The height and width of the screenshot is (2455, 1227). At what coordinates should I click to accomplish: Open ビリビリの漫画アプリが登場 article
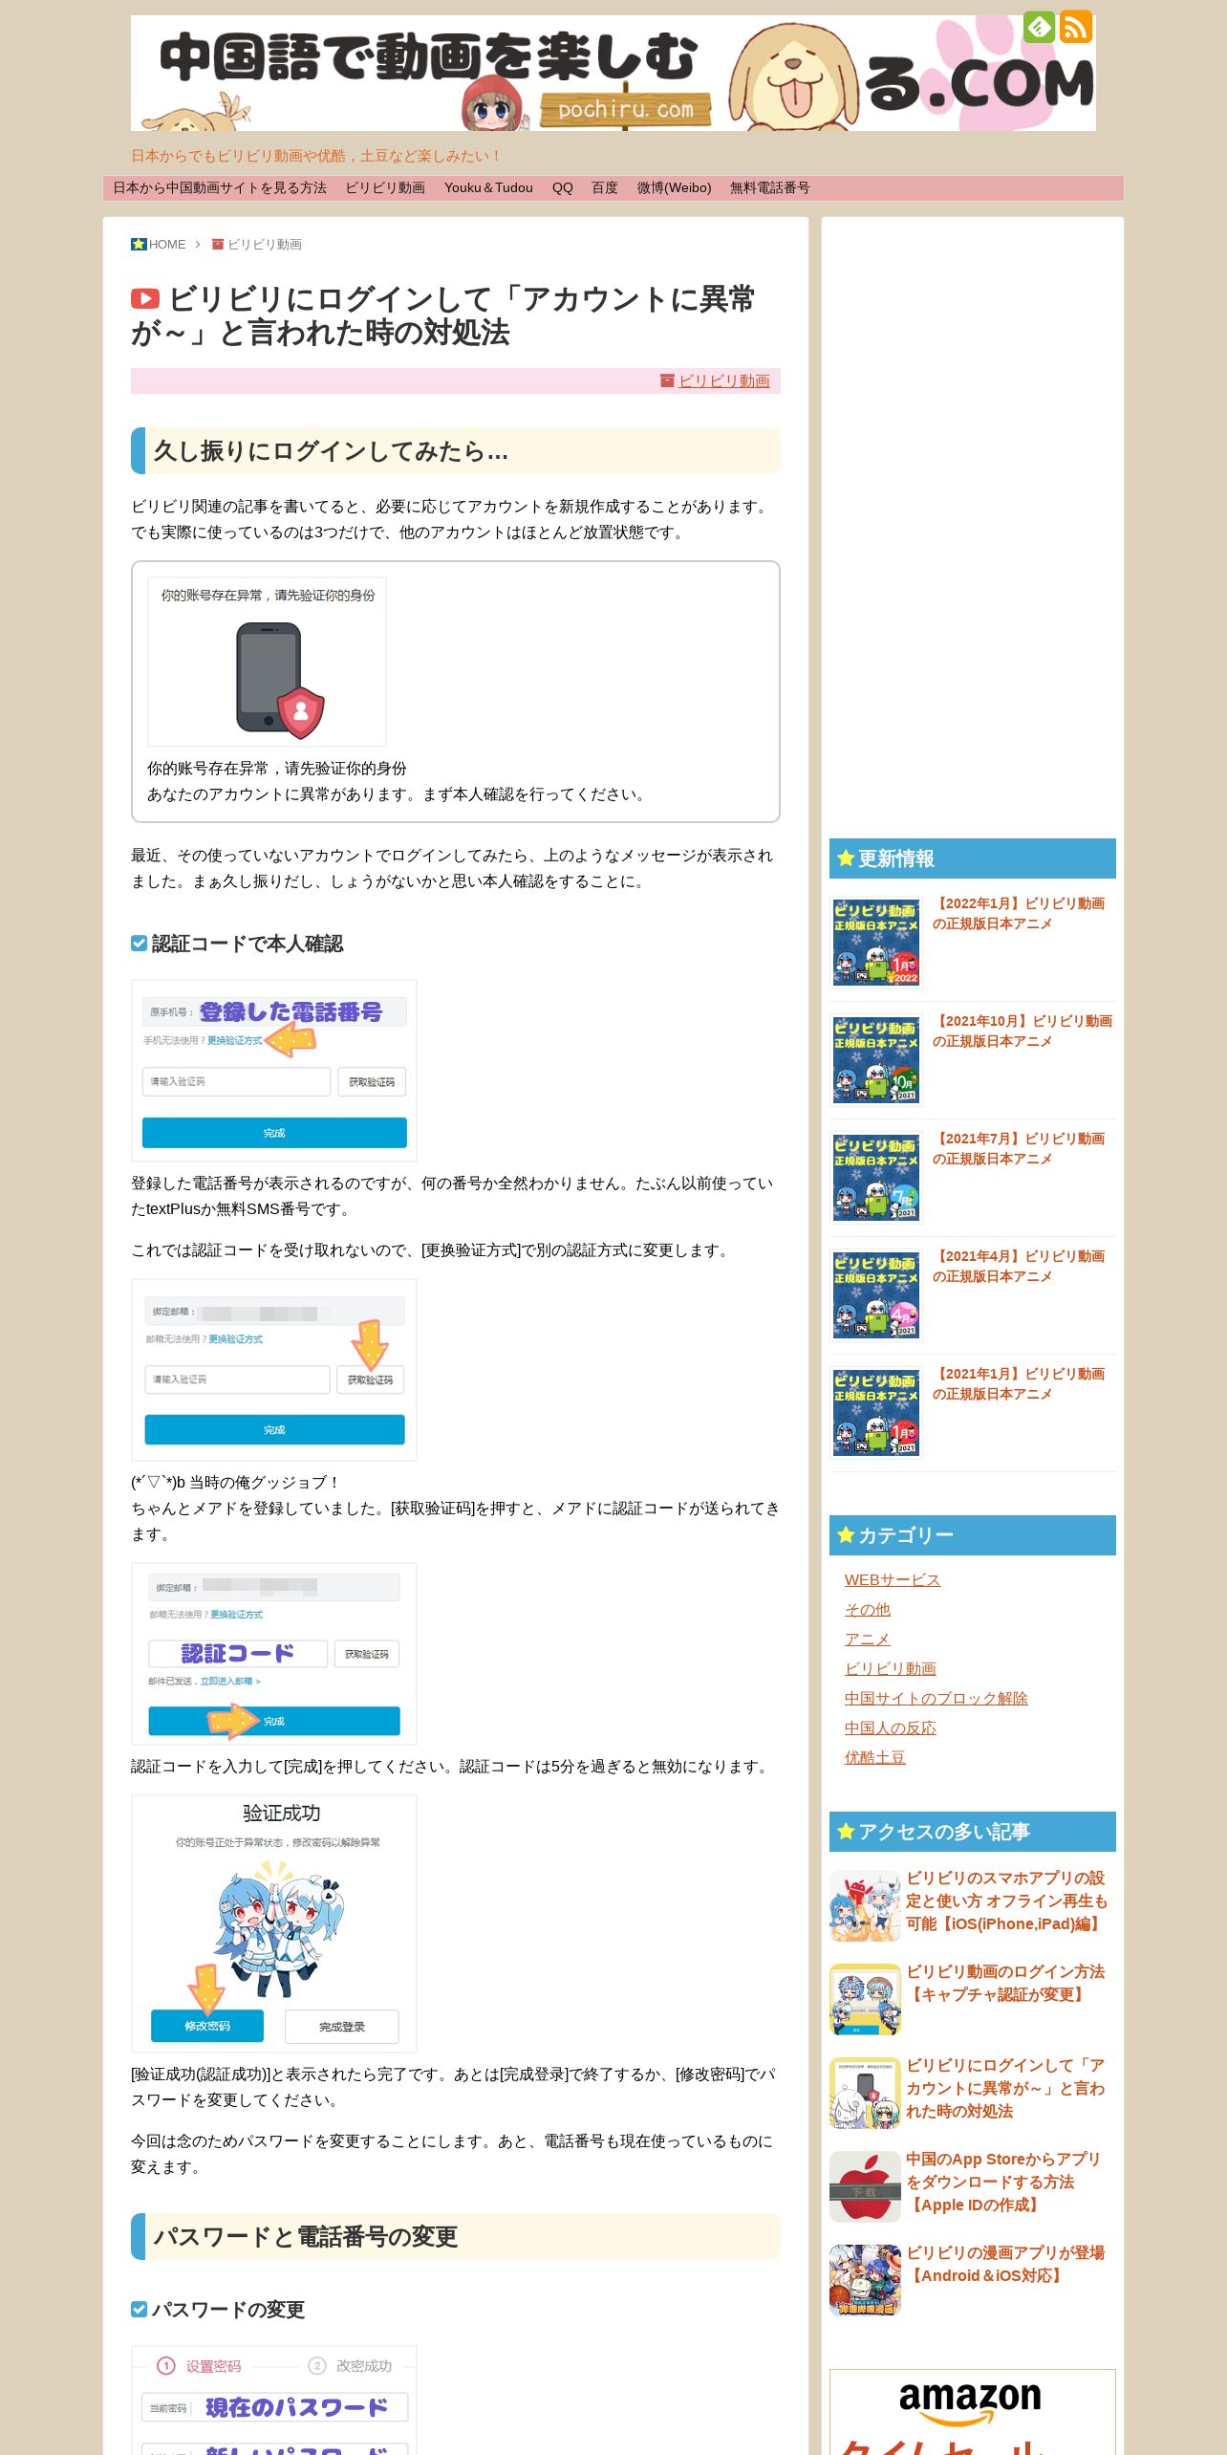1005,2265
